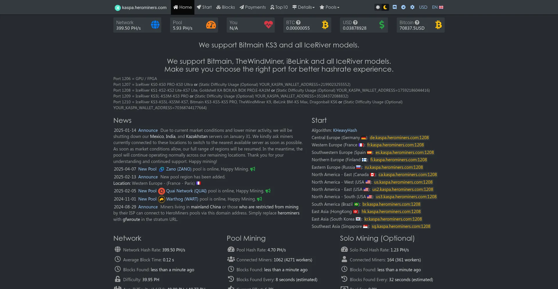Image resolution: width=558 pixels, height=289 pixels.
Task: Open settings via gear icon in navbar
Action: tap(412, 7)
